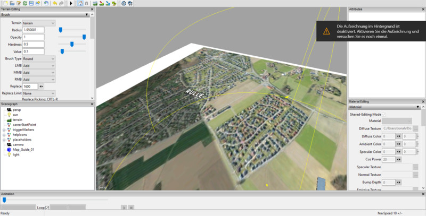
Task: Create a new scene with the New icon
Action: click(x=5, y=3)
